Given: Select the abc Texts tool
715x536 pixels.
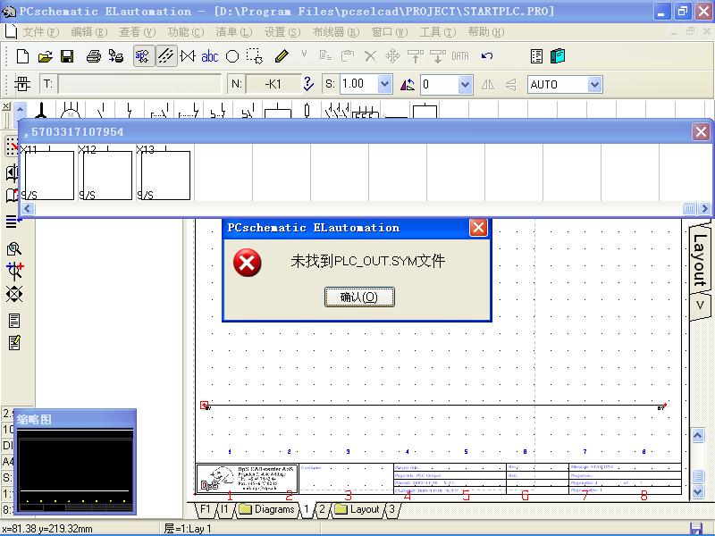Looking at the screenshot, I should (210, 56).
